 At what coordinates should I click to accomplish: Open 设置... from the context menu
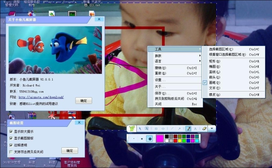tap(175, 80)
